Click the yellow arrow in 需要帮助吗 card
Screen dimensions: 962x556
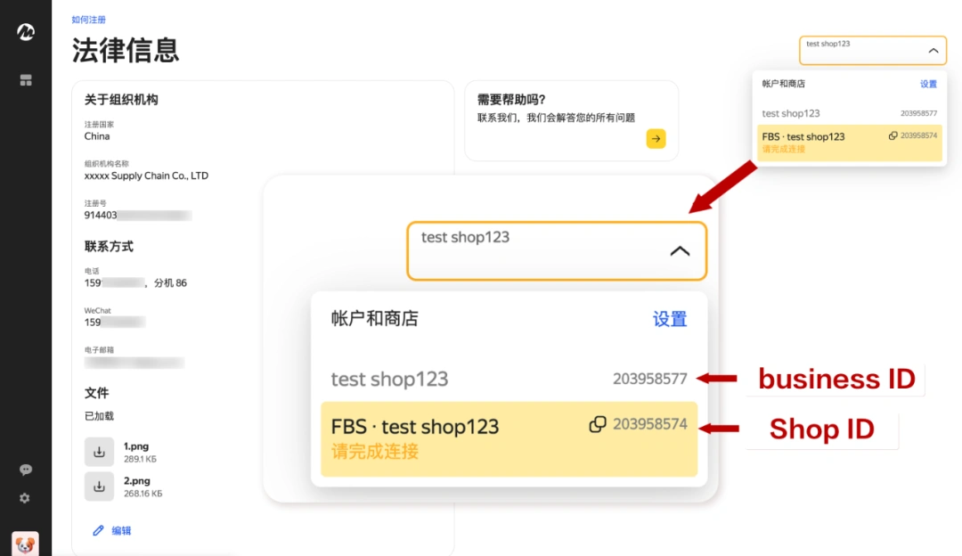[x=656, y=139]
